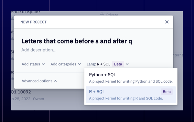Collapse the Advanced options section
The width and height of the screenshot is (194, 122).
point(39,81)
